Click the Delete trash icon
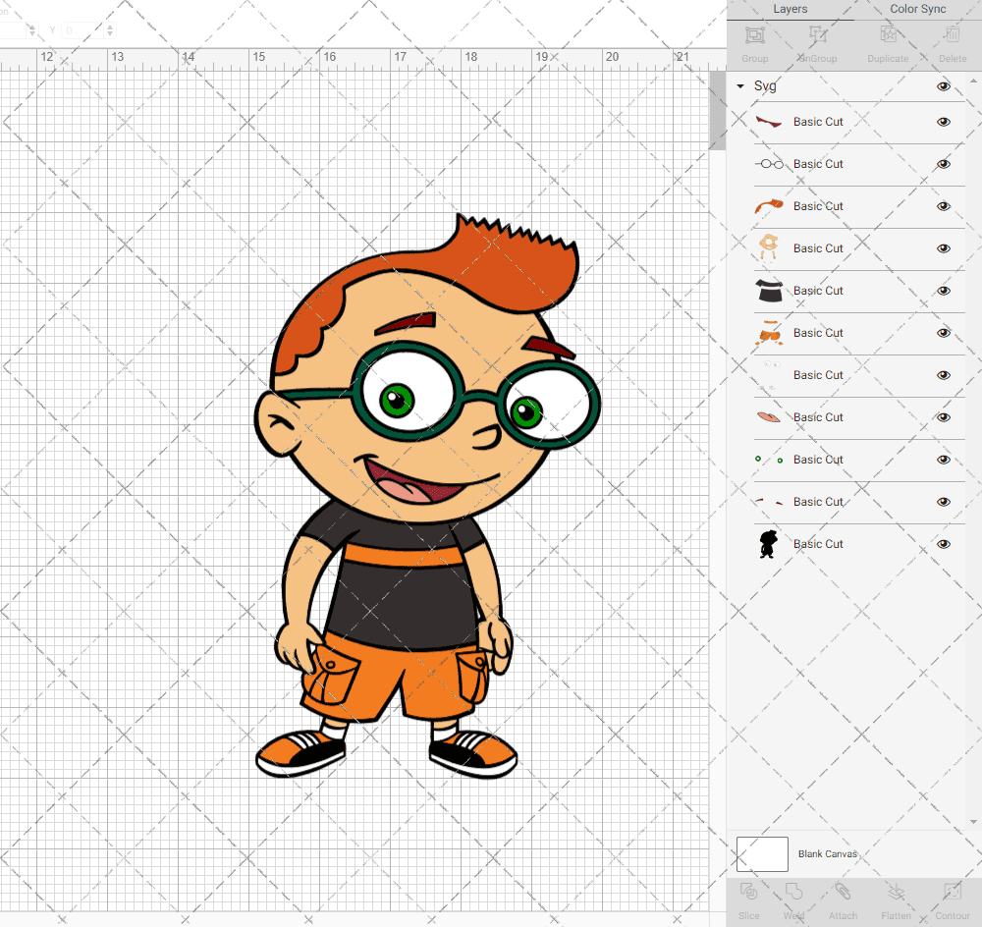The image size is (982, 927). (x=952, y=36)
